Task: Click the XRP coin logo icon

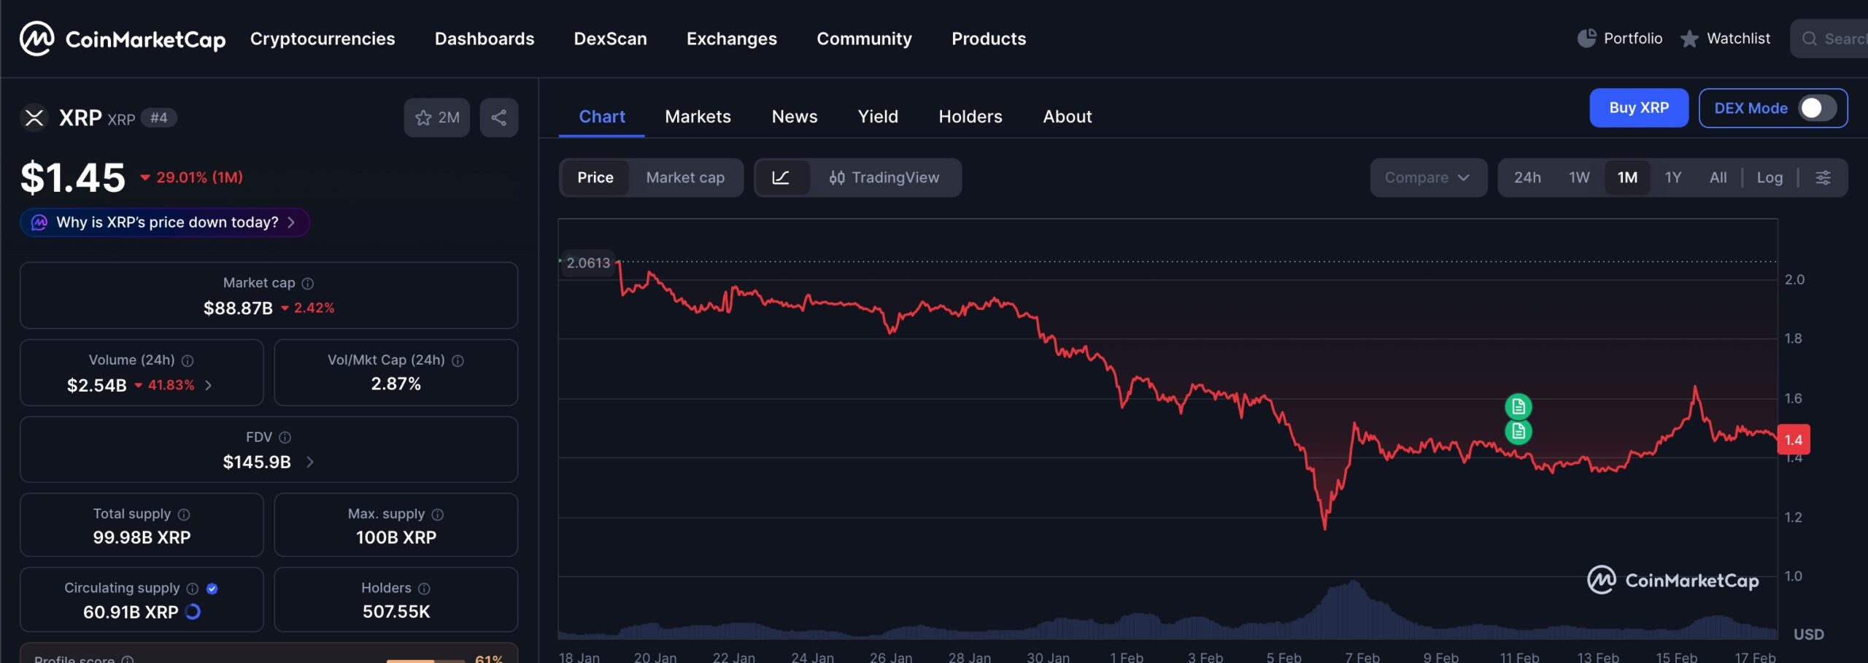Action: (34, 117)
